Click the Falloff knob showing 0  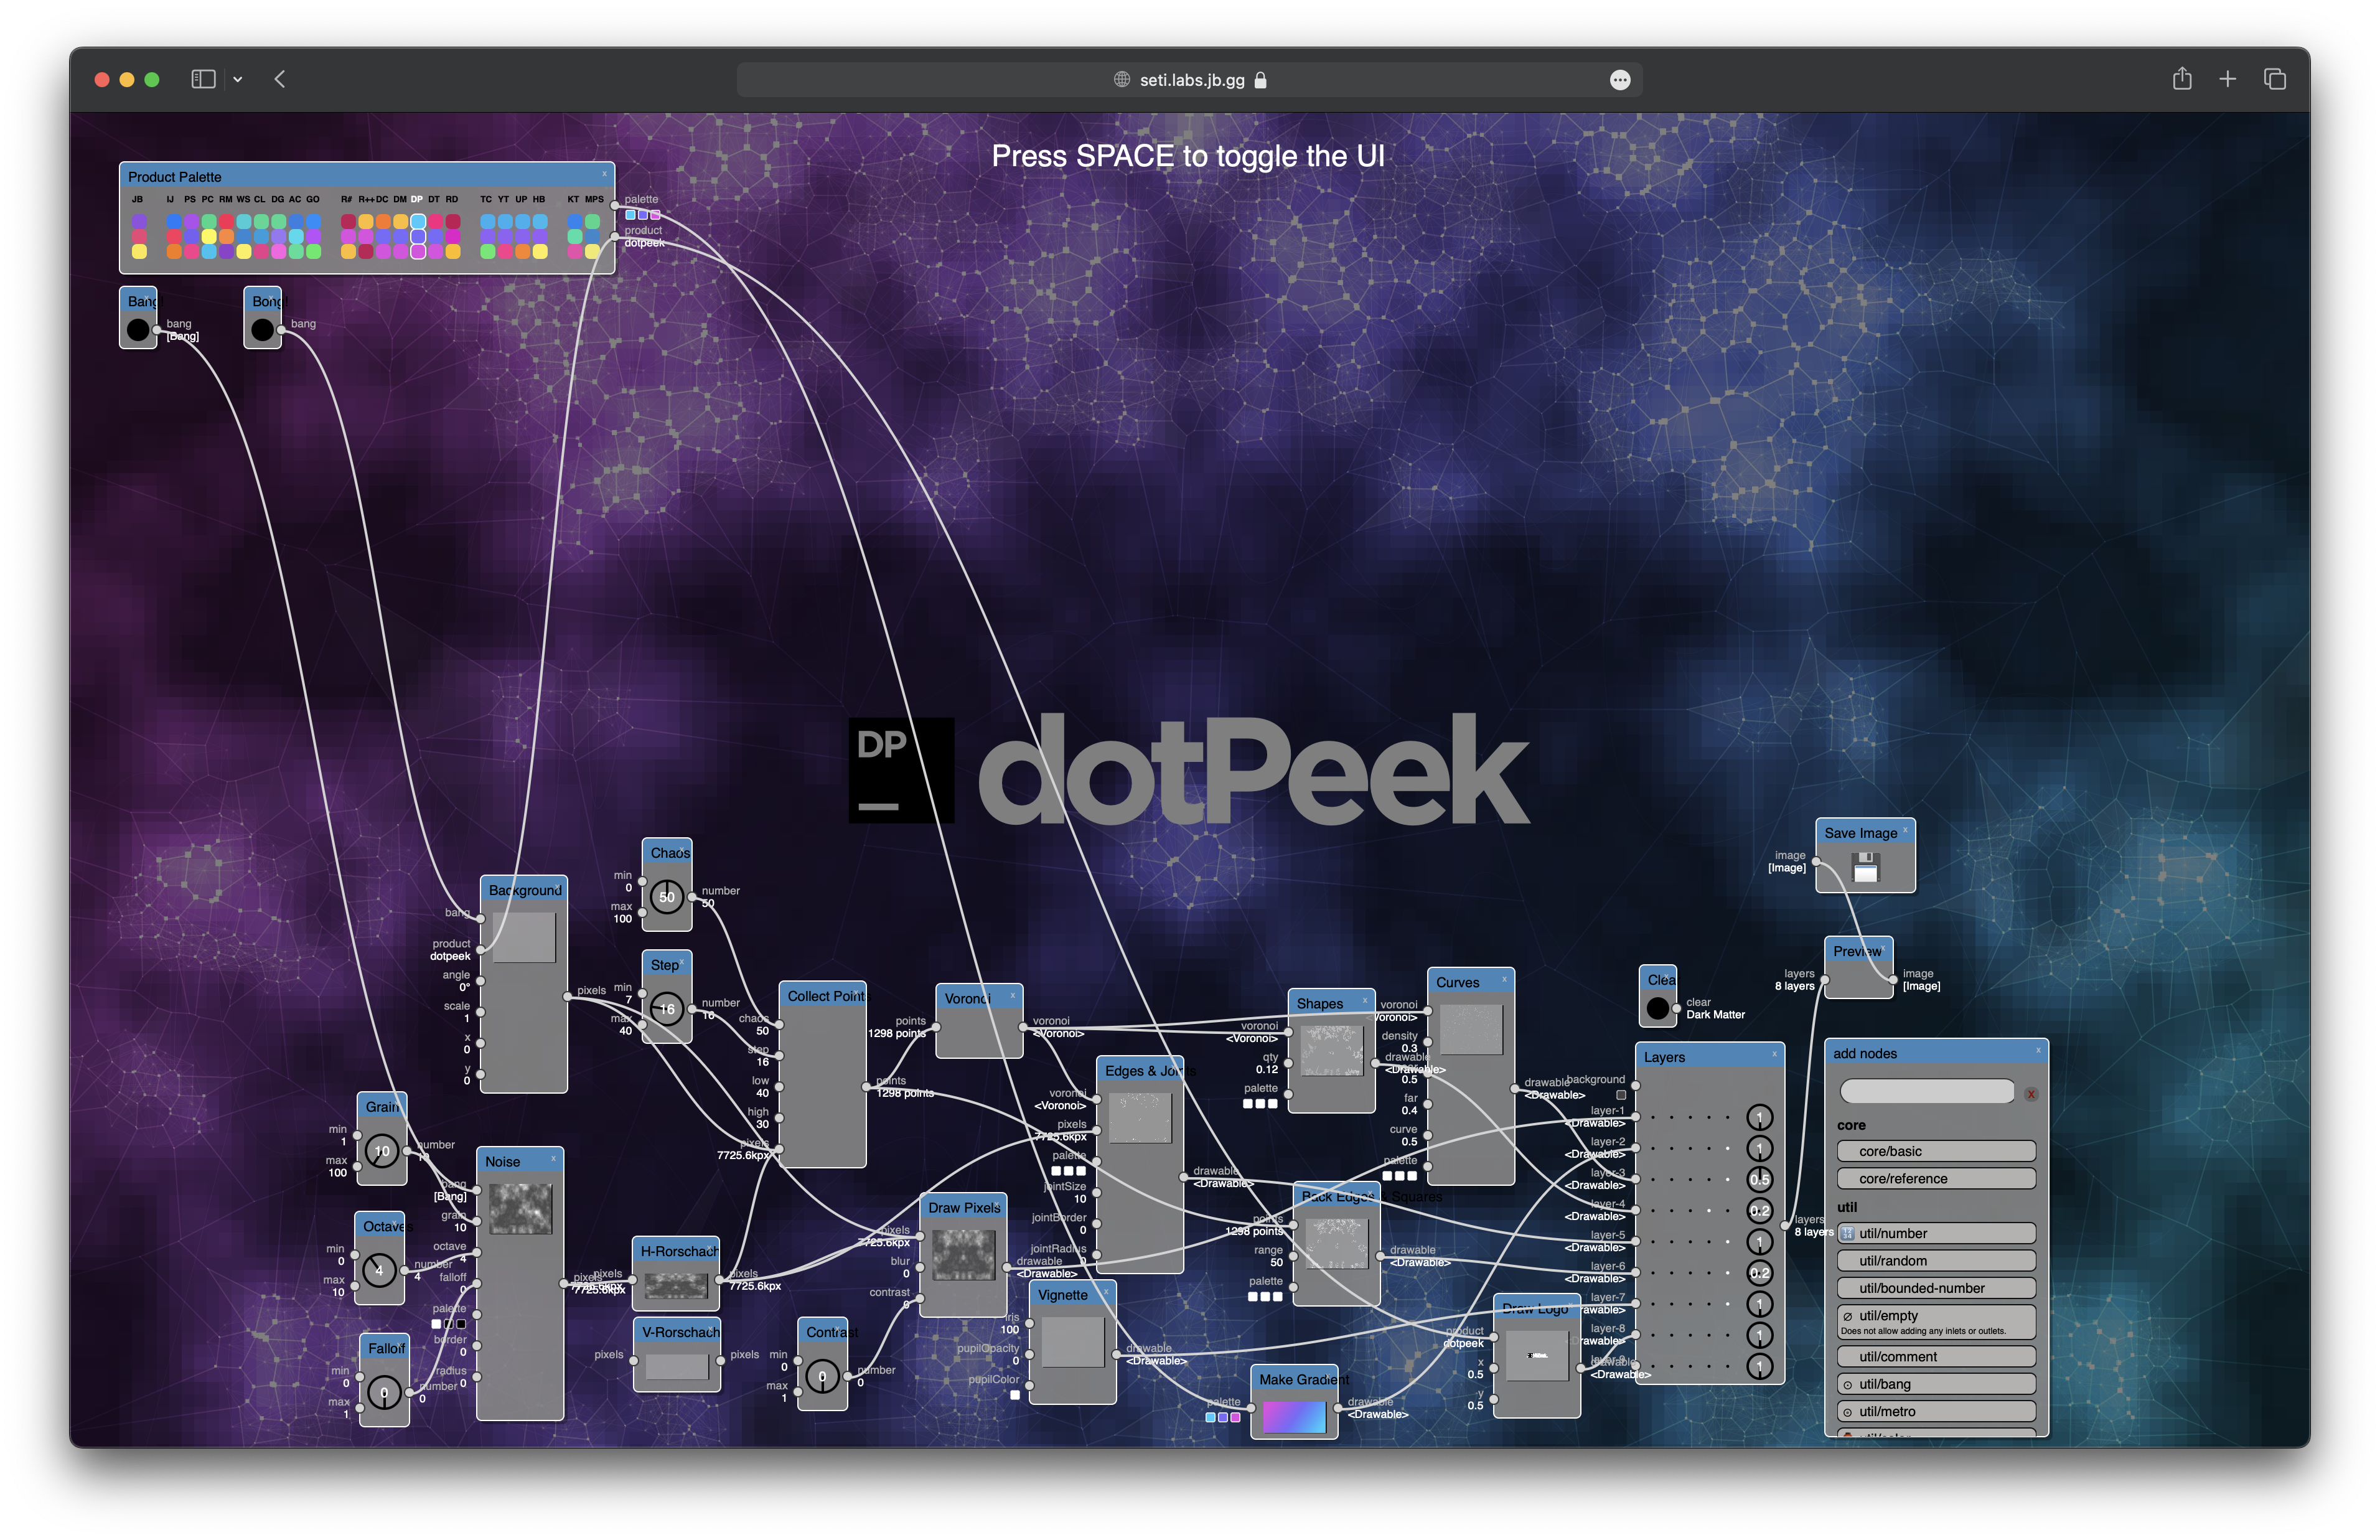coord(384,1392)
